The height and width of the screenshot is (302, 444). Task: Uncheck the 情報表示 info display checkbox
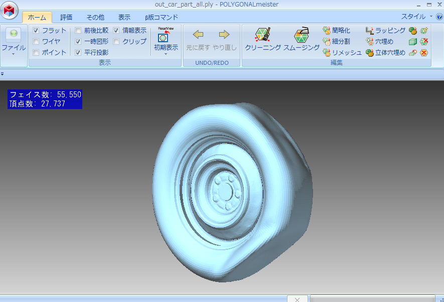coord(116,30)
